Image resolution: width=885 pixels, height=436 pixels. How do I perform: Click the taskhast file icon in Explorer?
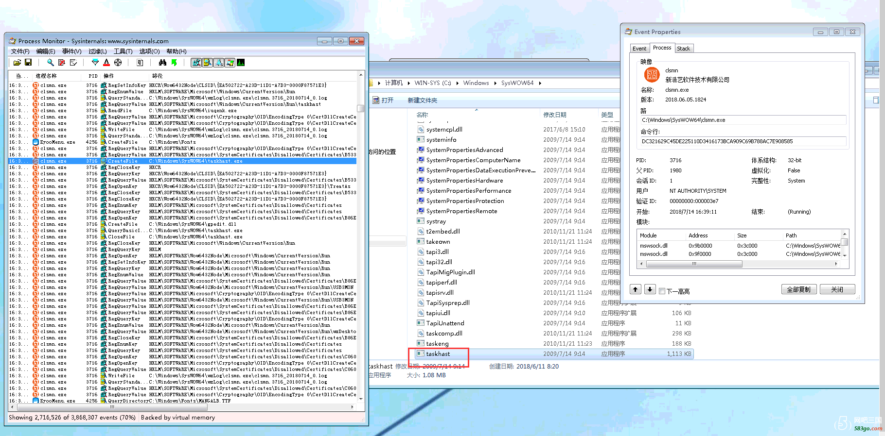[x=421, y=353]
